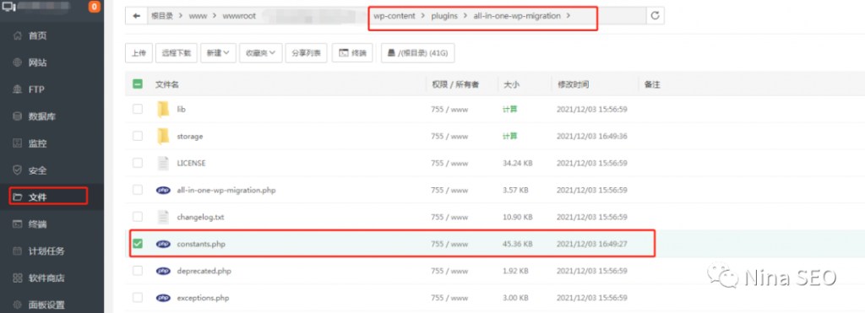This screenshot has height=313, width=865.
Task: Sort by the 修改时间 column header
Action: pyautogui.click(x=573, y=84)
